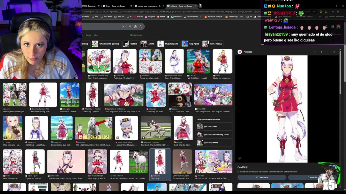Filter by 'Horse racing' chip
This screenshot has height=194, width=346.
(x=212, y=44)
